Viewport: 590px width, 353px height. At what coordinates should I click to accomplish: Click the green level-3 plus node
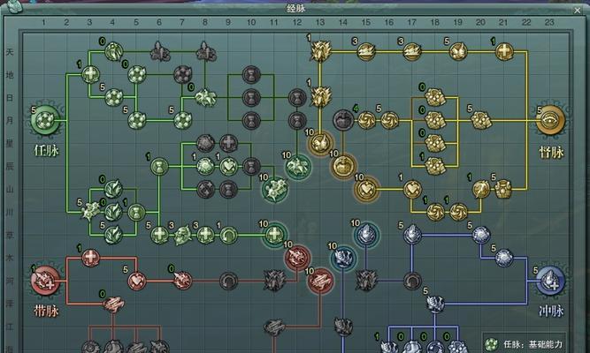click(x=205, y=235)
